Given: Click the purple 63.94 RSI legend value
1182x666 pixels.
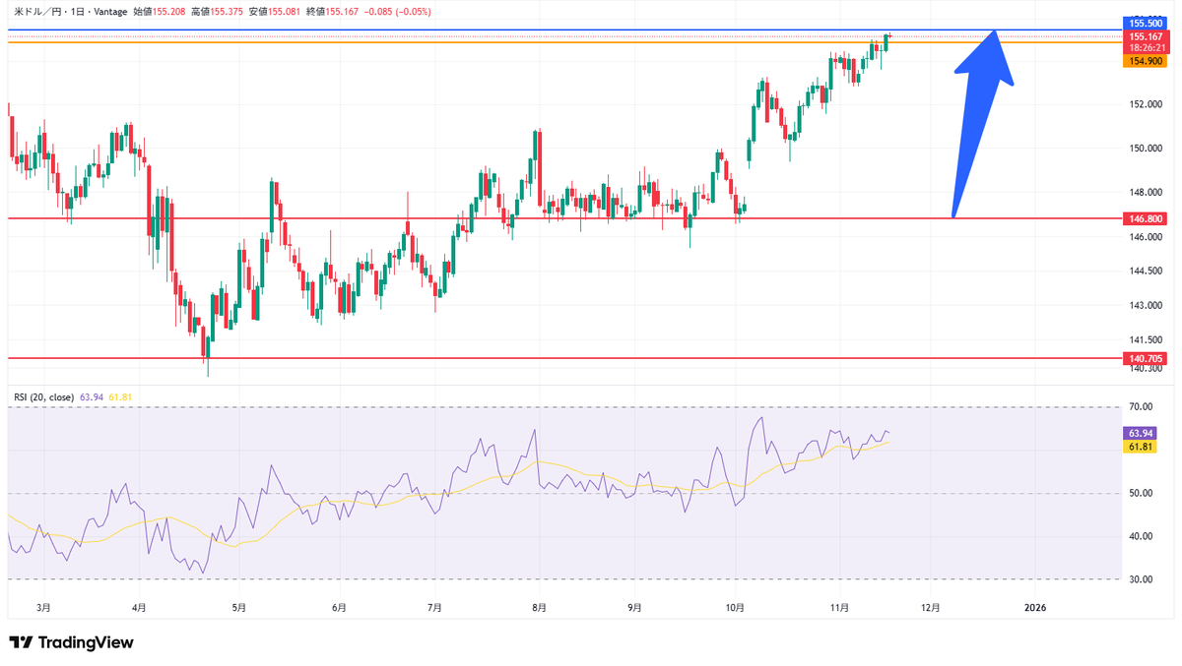Looking at the screenshot, I should tap(93, 397).
